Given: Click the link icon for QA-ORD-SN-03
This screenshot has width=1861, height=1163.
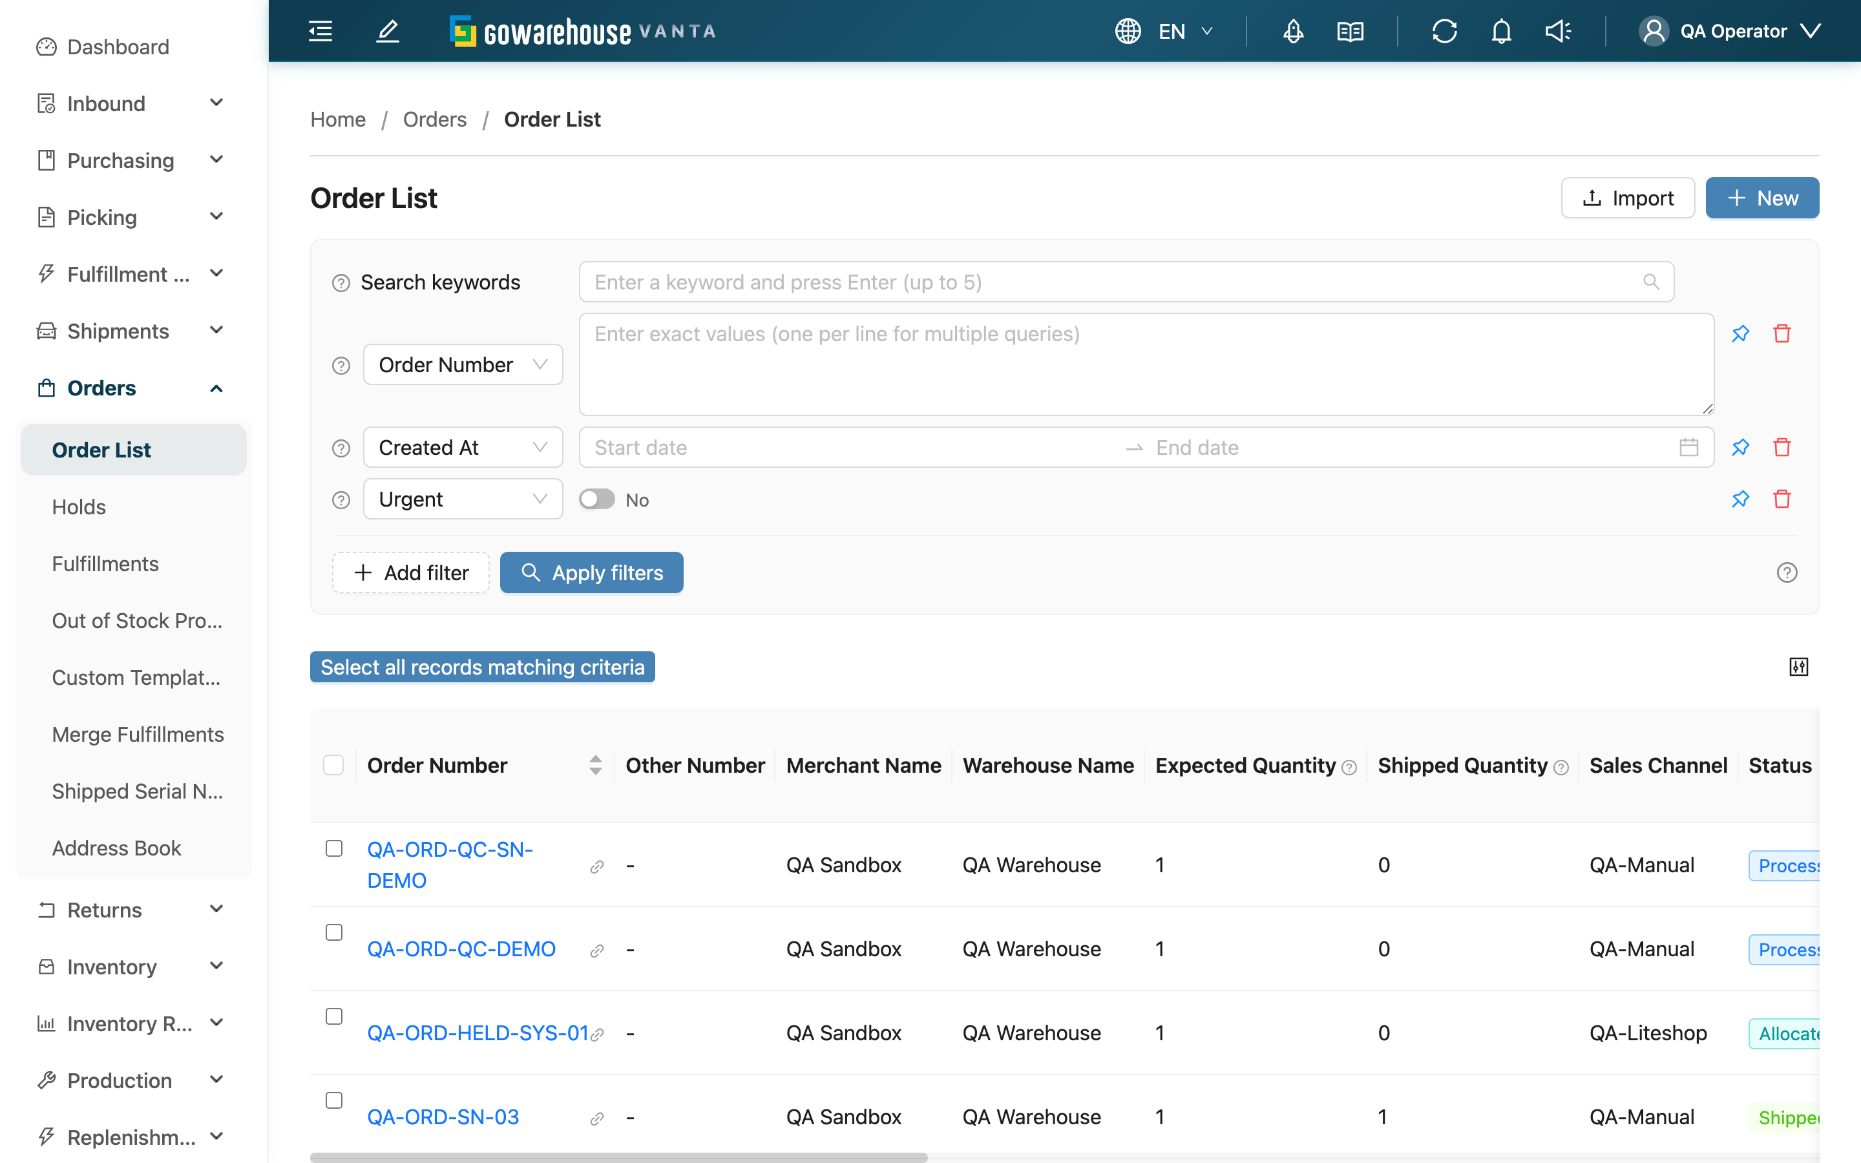Looking at the screenshot, I should [x=597, y=1118].
